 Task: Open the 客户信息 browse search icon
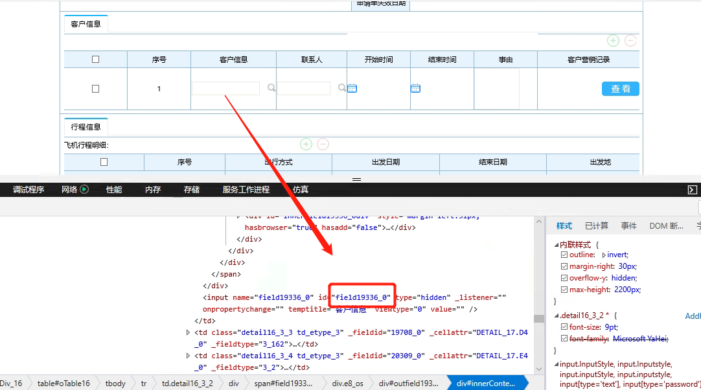pos(271,87)
